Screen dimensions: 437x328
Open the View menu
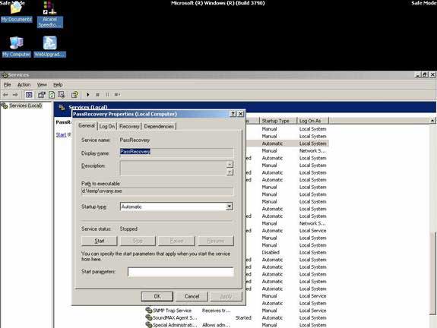pos(42,84)
